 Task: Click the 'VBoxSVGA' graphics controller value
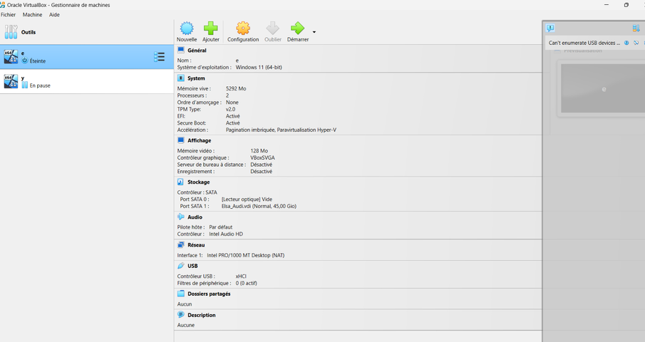[x=262, y=157]
